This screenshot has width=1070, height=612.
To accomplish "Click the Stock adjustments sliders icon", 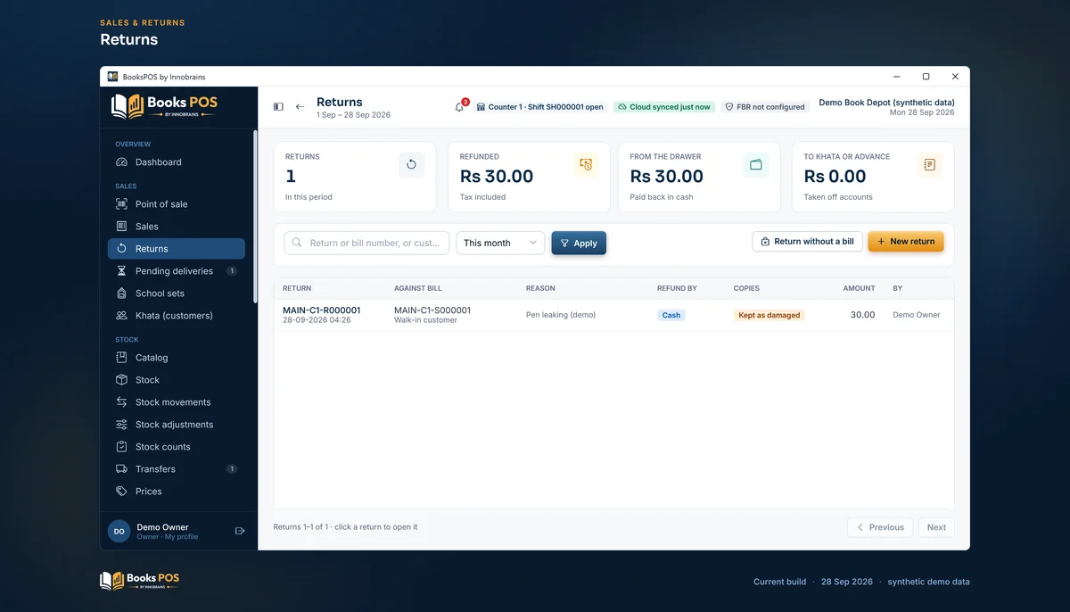I will pos(122,425).
